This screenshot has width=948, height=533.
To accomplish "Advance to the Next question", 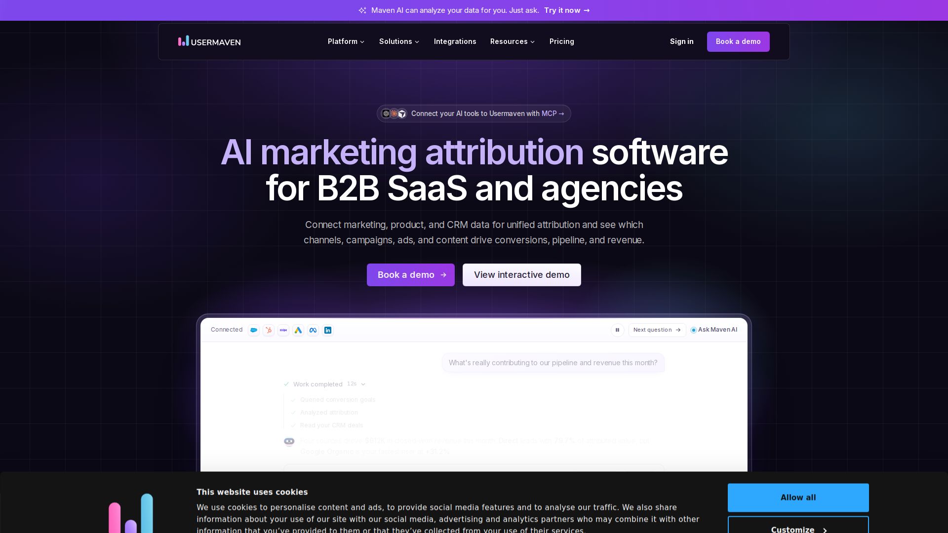I will click(657, 330).
